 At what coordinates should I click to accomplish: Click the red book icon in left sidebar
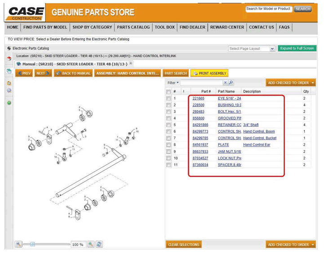(9, 59)
